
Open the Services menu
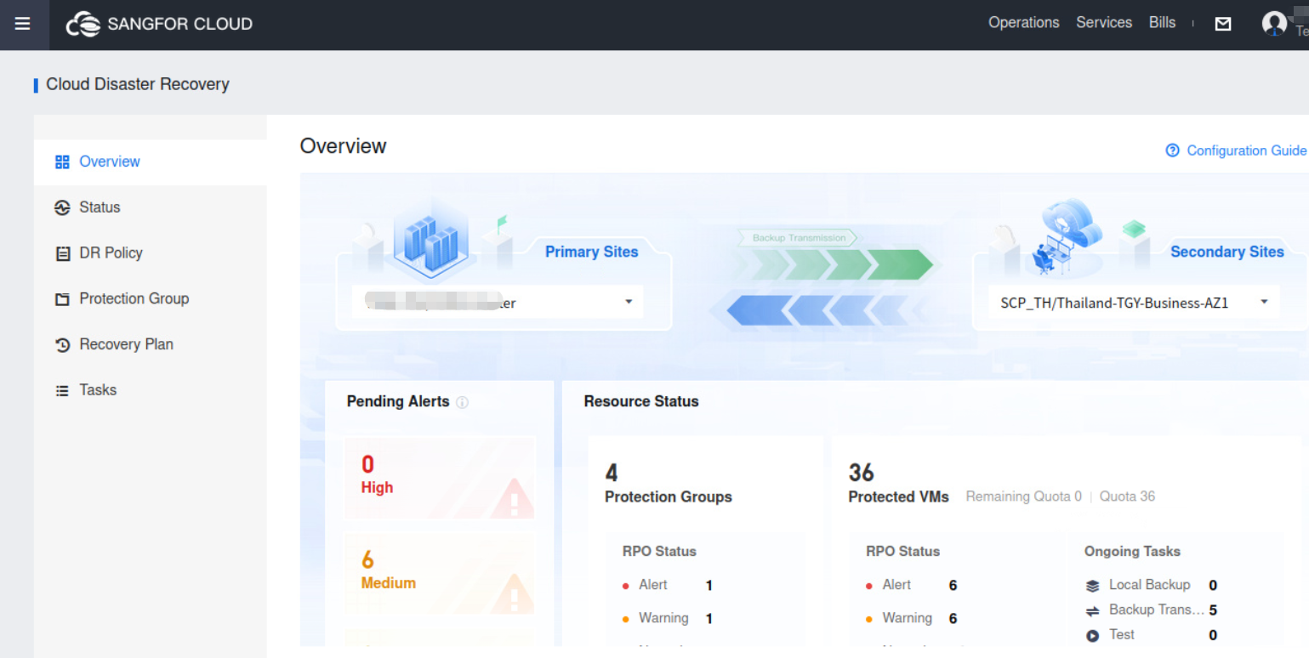1104,23
